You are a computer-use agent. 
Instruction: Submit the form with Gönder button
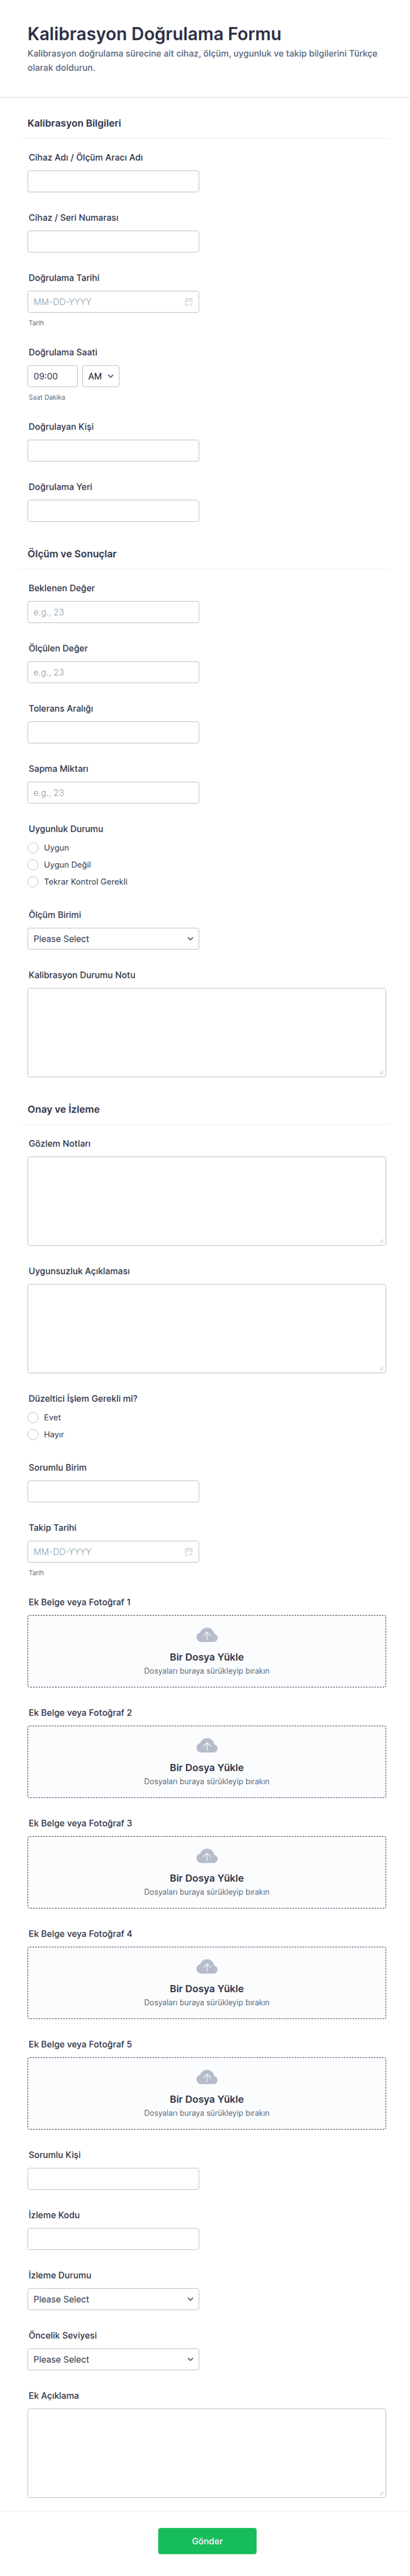207,2541
